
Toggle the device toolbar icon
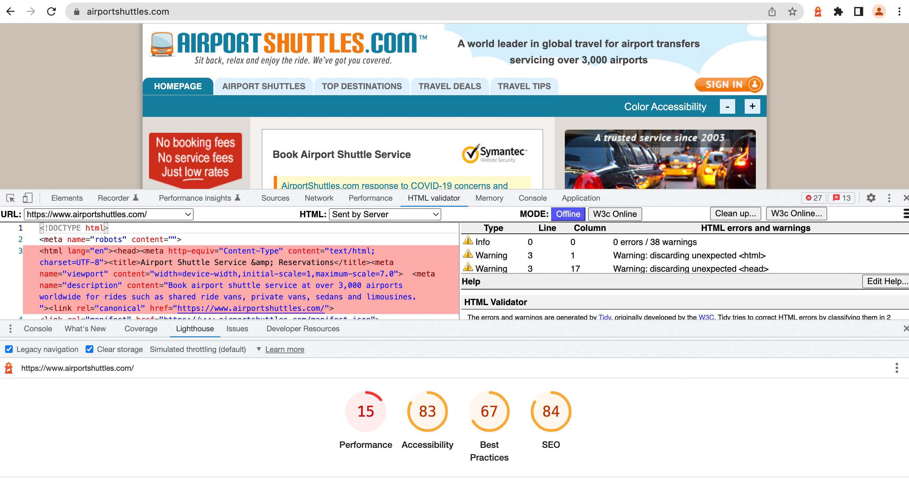(x=27, y=198)
